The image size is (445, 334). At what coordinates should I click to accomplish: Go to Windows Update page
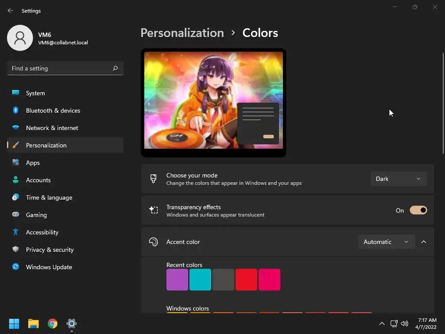point(65,267)
